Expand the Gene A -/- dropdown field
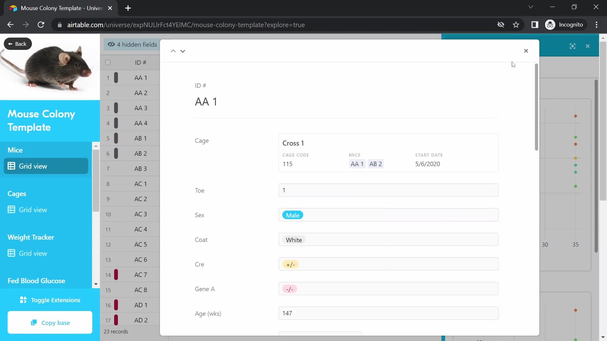This screenshot has height=341, width=607. (x=289, y=289)
